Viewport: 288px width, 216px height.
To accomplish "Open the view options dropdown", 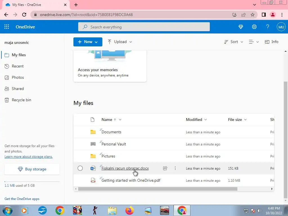I will coord(254,42).
